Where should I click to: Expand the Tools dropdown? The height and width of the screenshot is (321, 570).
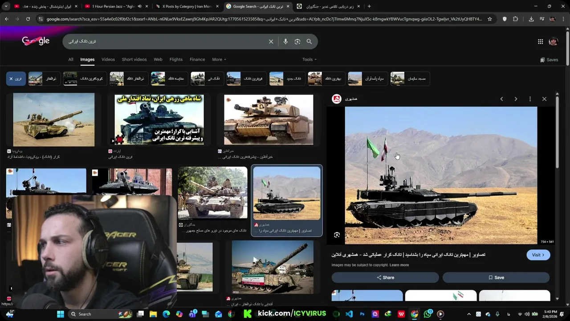pos(309,59)
